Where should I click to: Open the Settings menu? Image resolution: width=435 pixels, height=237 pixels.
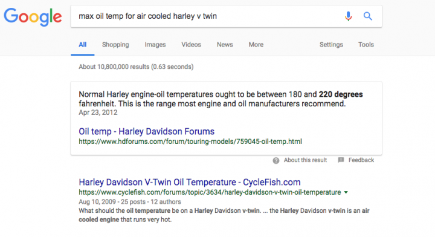tap(331, 44)
